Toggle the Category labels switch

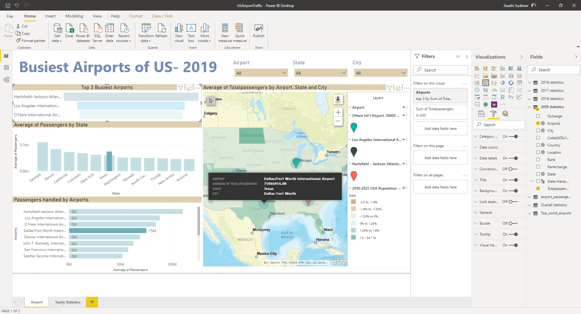(x=514, y=136)
